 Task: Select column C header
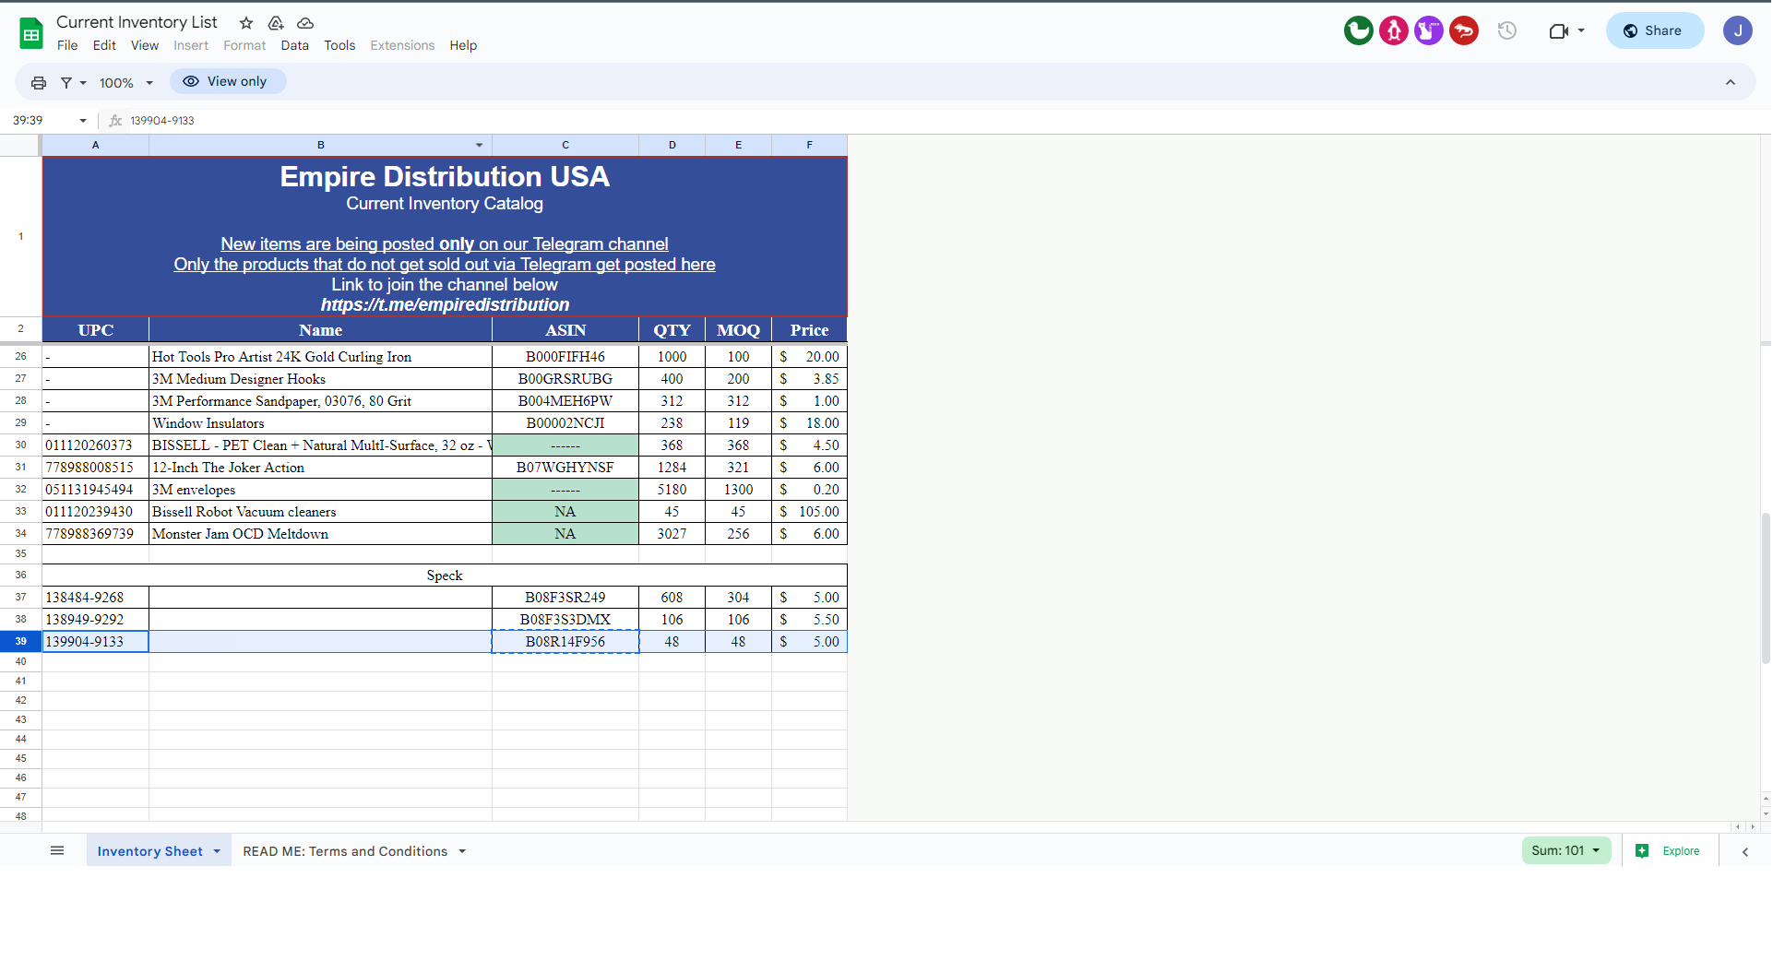point(565,145)
